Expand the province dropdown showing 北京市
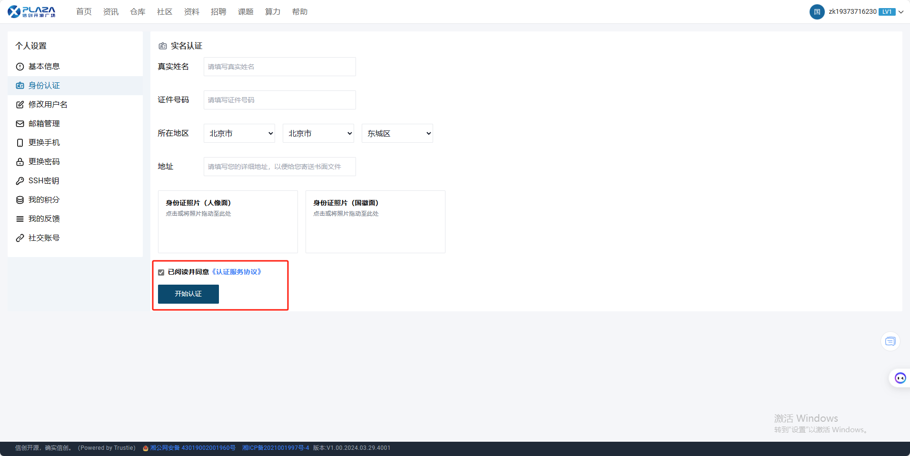 tap(239, 133)
